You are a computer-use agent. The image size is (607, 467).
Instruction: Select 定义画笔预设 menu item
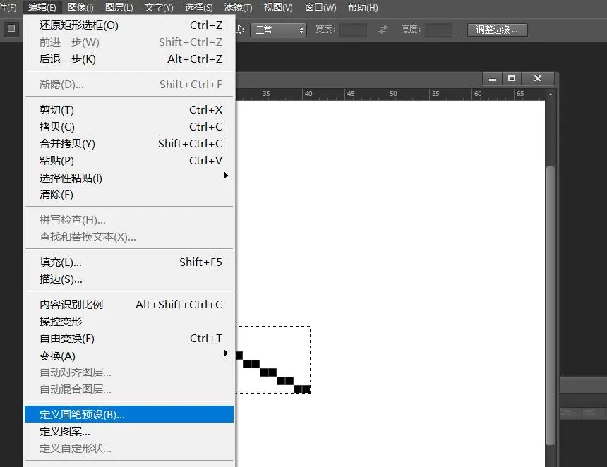(129, 414)
